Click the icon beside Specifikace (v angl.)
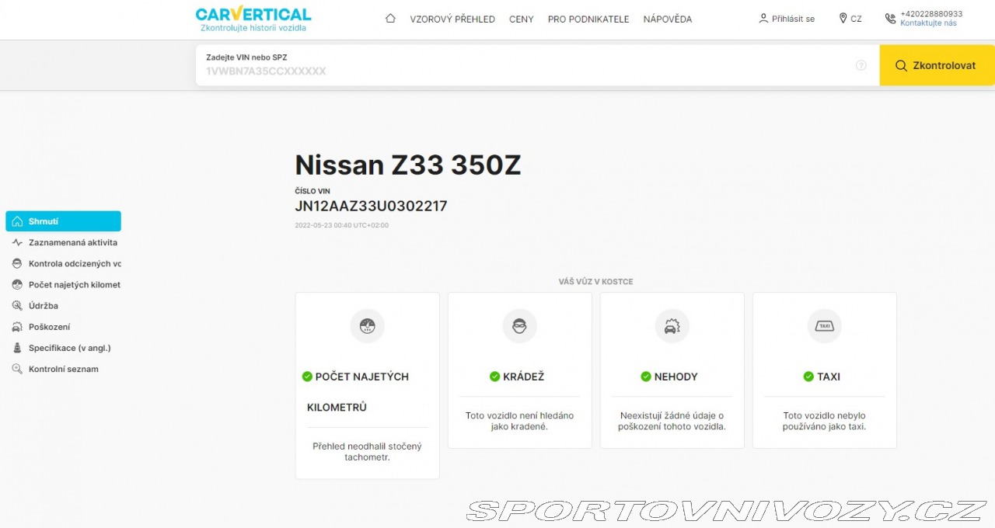This screenshot has height=528, width=995. click(x=17, y=348)
